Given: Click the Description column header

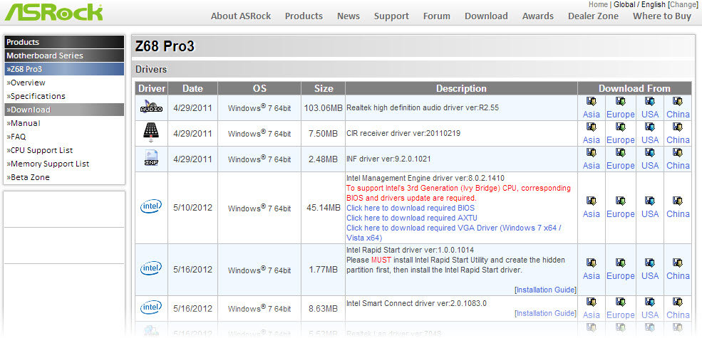Looking at the screenshot, I should [461, 88].
